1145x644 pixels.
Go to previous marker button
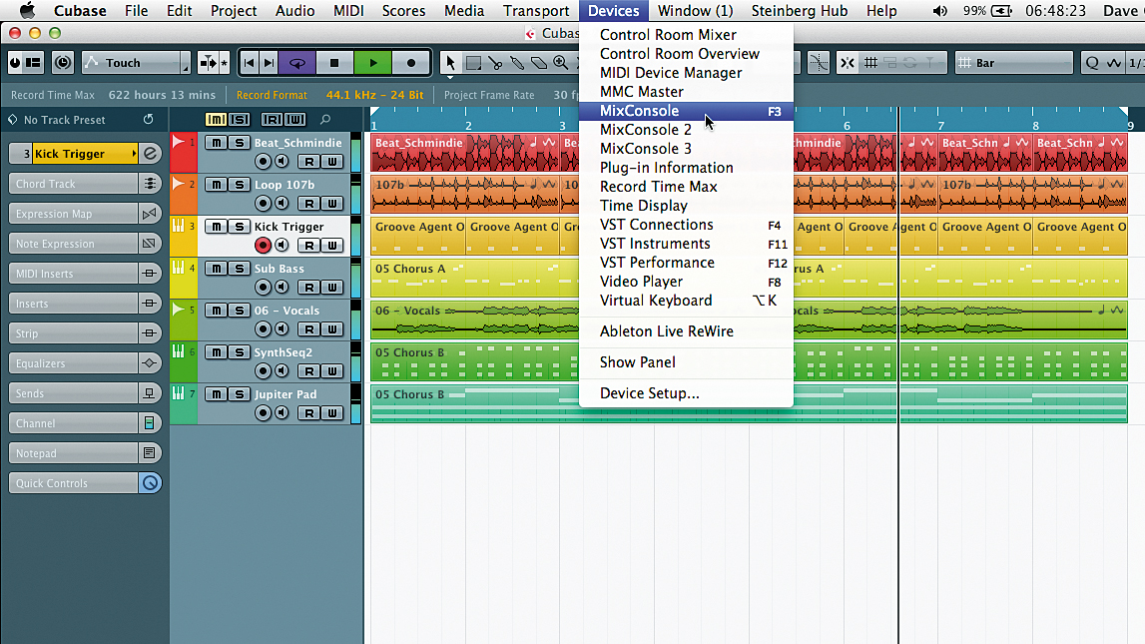249,63
